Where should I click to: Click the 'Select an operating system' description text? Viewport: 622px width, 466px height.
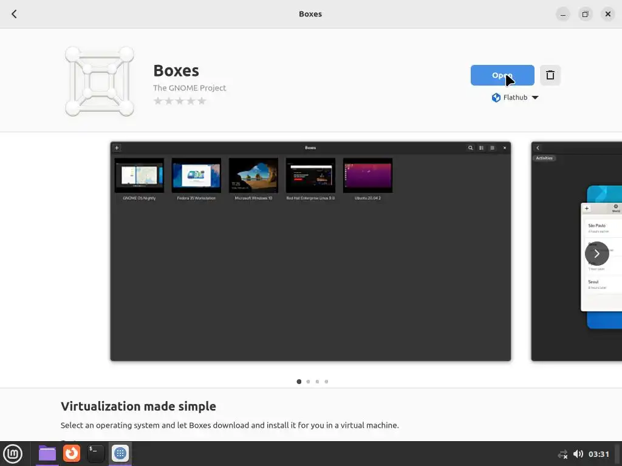(x=230, y=425)
